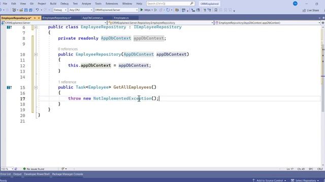Image resolution: width=325 pixels, height=182 pixels.
Task: Open the project navigation dropdown ORMExplained.Server
Action: 54,23
